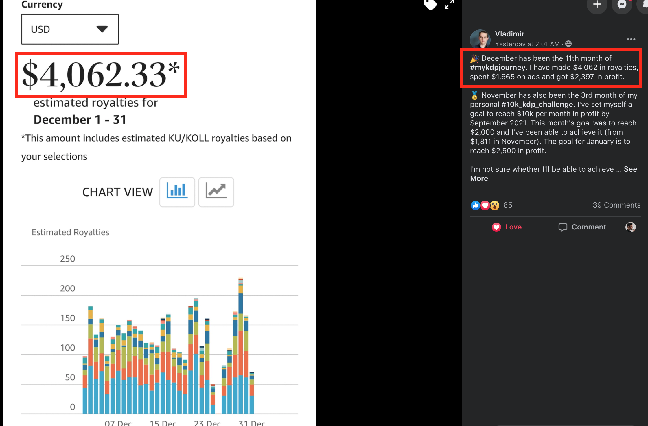
Task: Open the 39 Comments link
Action: [x=616, y=205]
